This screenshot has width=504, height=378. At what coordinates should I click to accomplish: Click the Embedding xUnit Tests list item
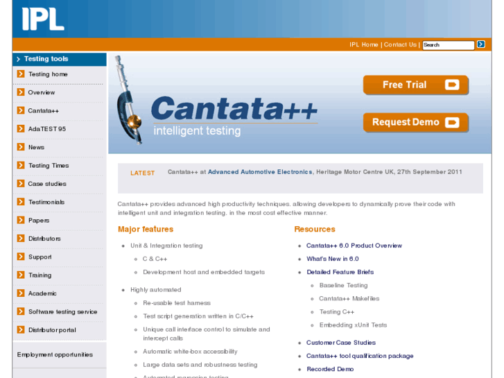click(x=353, y=325)
